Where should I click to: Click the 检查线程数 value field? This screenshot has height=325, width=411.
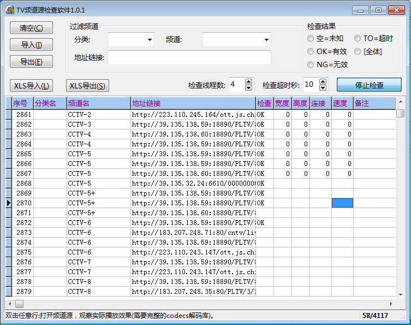[237, 85]
